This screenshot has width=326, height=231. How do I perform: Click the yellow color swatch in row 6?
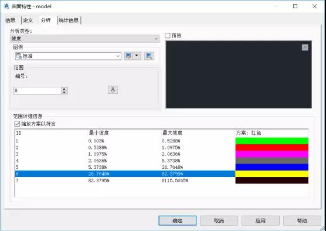271,174
